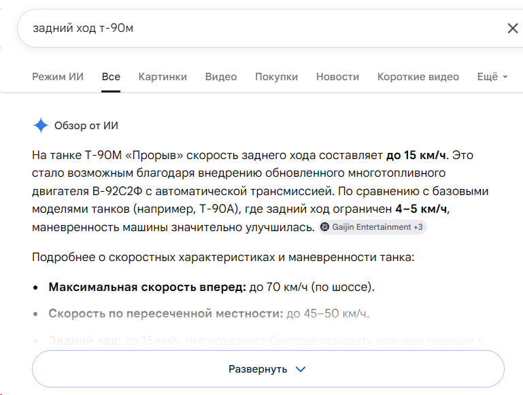Click the 'Обзор от ИИ' heading

(x=86, y=126)
